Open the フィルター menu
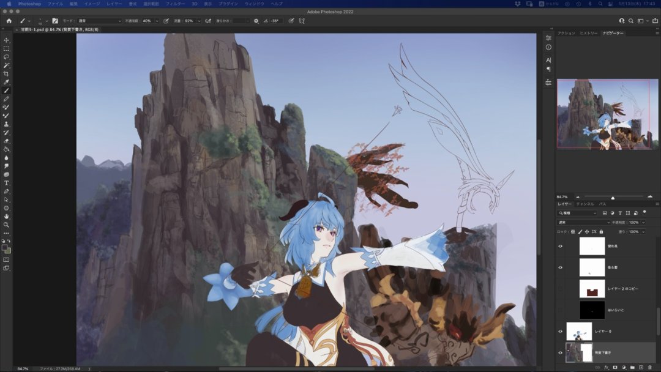 (176, 4)
